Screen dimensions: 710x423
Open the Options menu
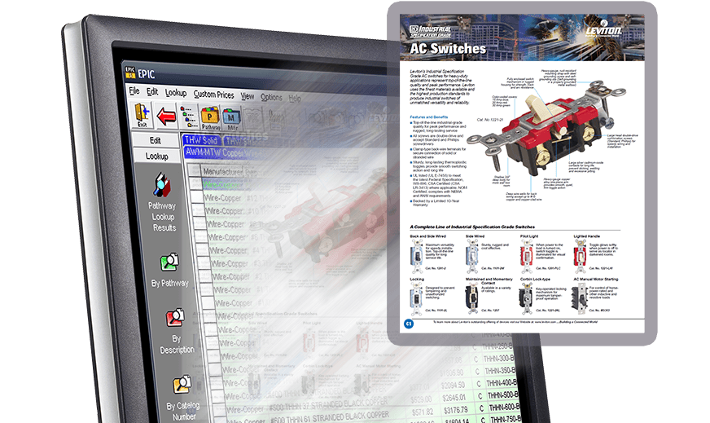pyautogui.click(x=271, y=97)
